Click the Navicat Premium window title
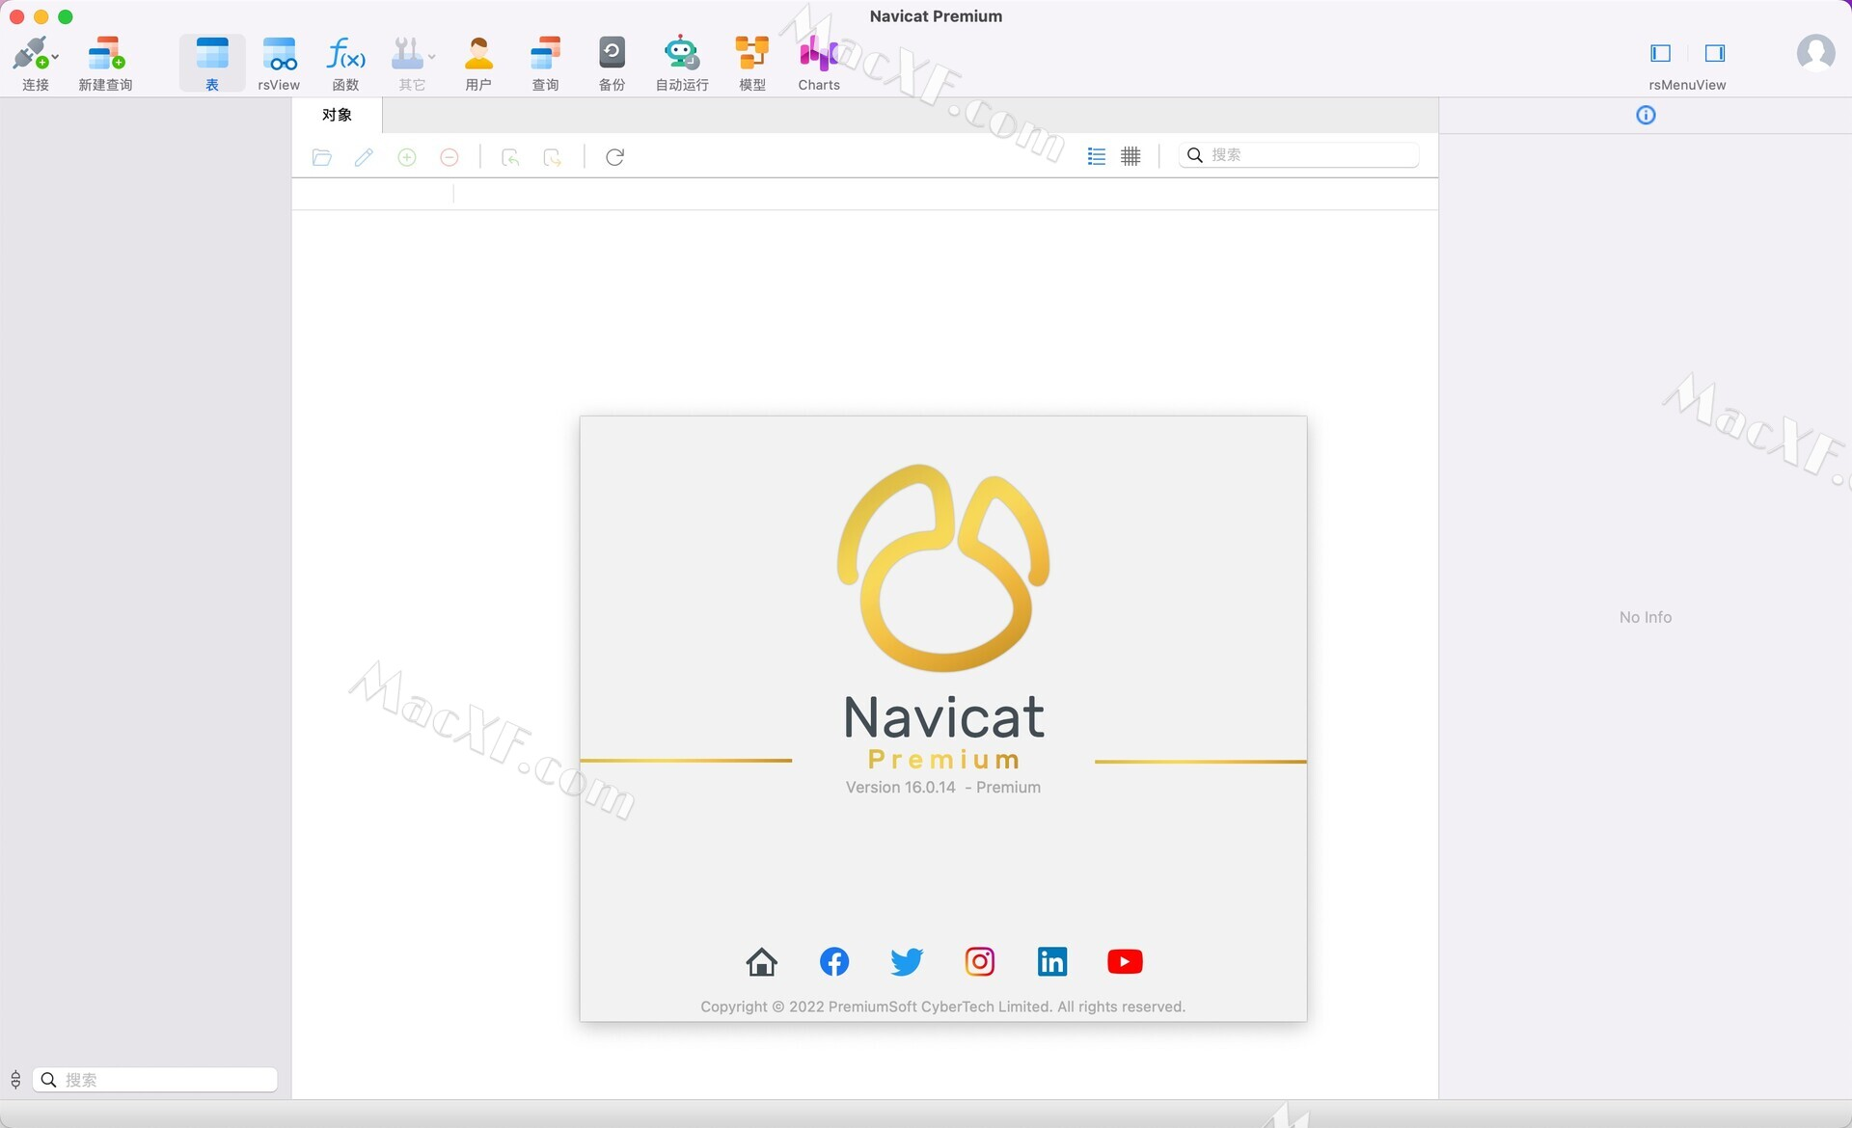 click(x=936, y=16)
